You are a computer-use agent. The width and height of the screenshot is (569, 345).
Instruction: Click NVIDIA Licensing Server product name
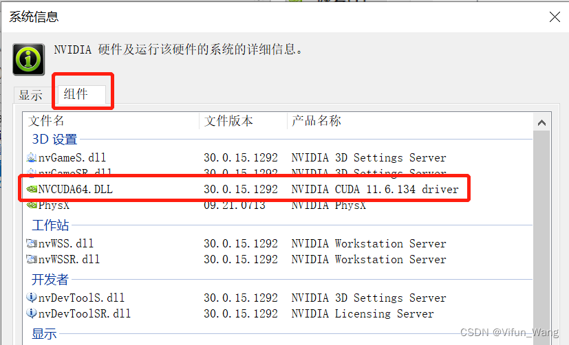[363, 313]
